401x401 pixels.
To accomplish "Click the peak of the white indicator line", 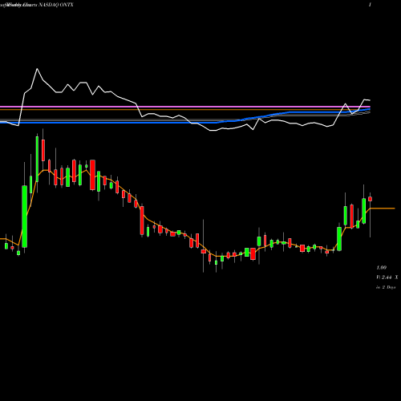I will pos(37,69).
